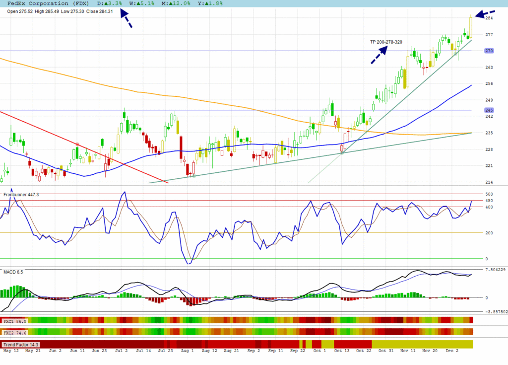Click the dashed arrow beneath the TP annotation
This screenshot has width=508, height=365.
click(379, 55)
